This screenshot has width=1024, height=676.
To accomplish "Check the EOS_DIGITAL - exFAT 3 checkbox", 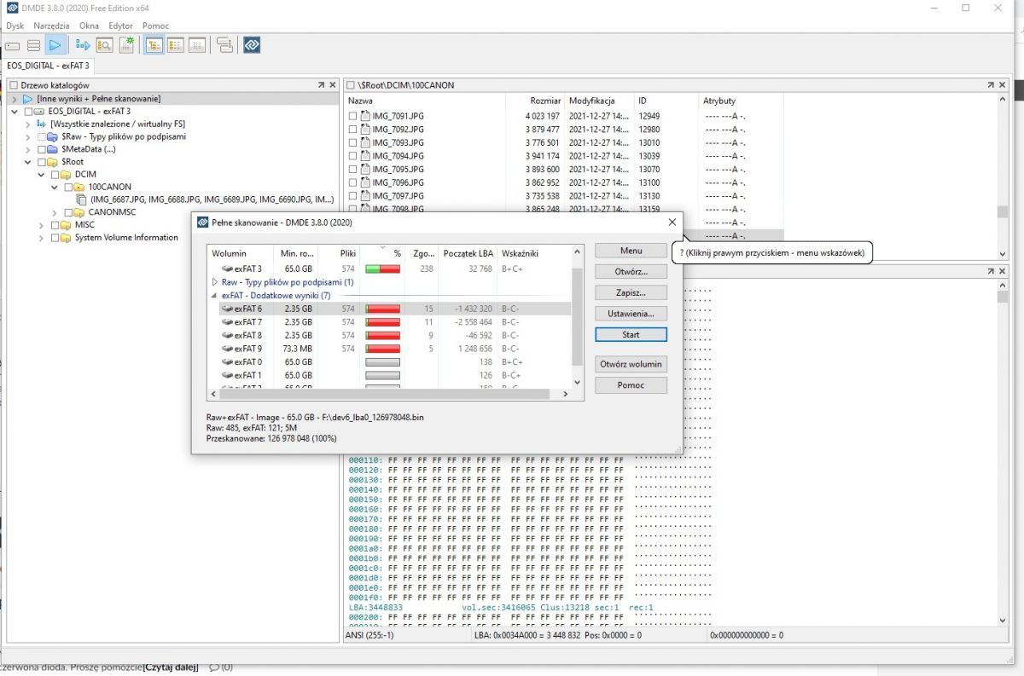I will 28,112.
